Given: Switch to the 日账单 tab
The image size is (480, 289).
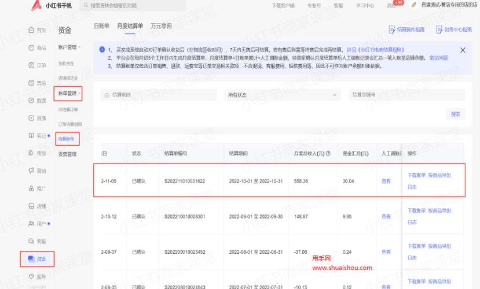Looking at the screenshot, I should 101,26.
